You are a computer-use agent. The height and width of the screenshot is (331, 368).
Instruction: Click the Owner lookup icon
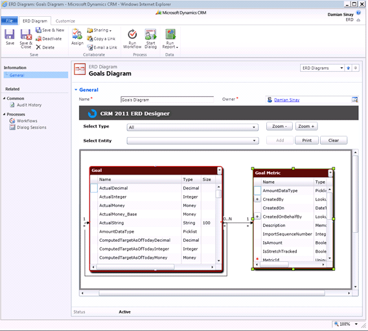(354, 100)
